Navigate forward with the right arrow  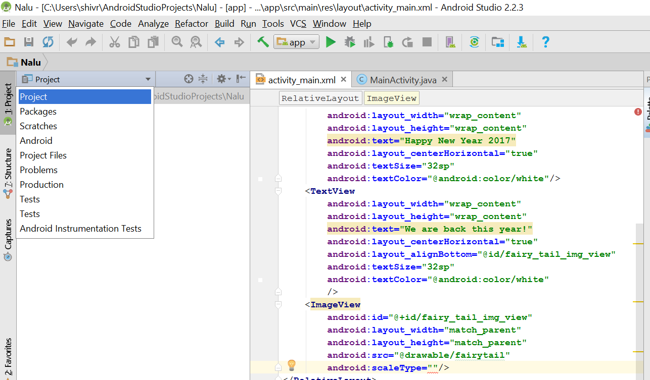(x=239, y=42)
